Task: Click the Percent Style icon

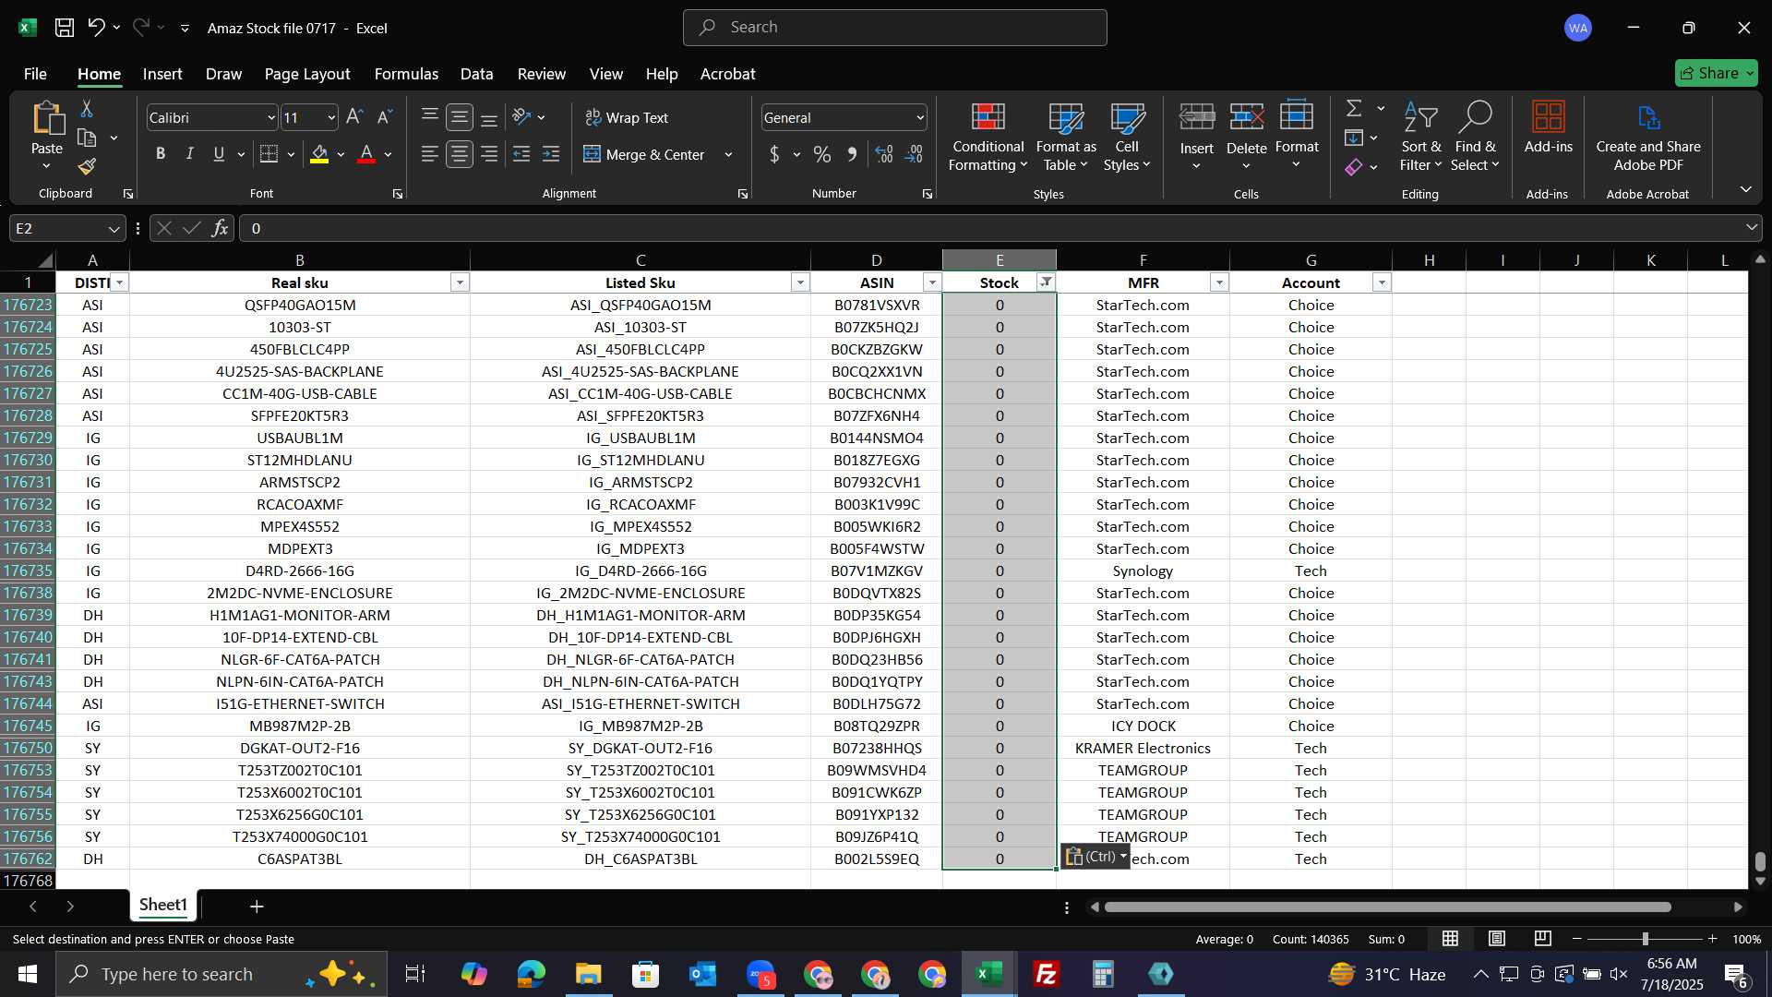Action: click(821, 154)
